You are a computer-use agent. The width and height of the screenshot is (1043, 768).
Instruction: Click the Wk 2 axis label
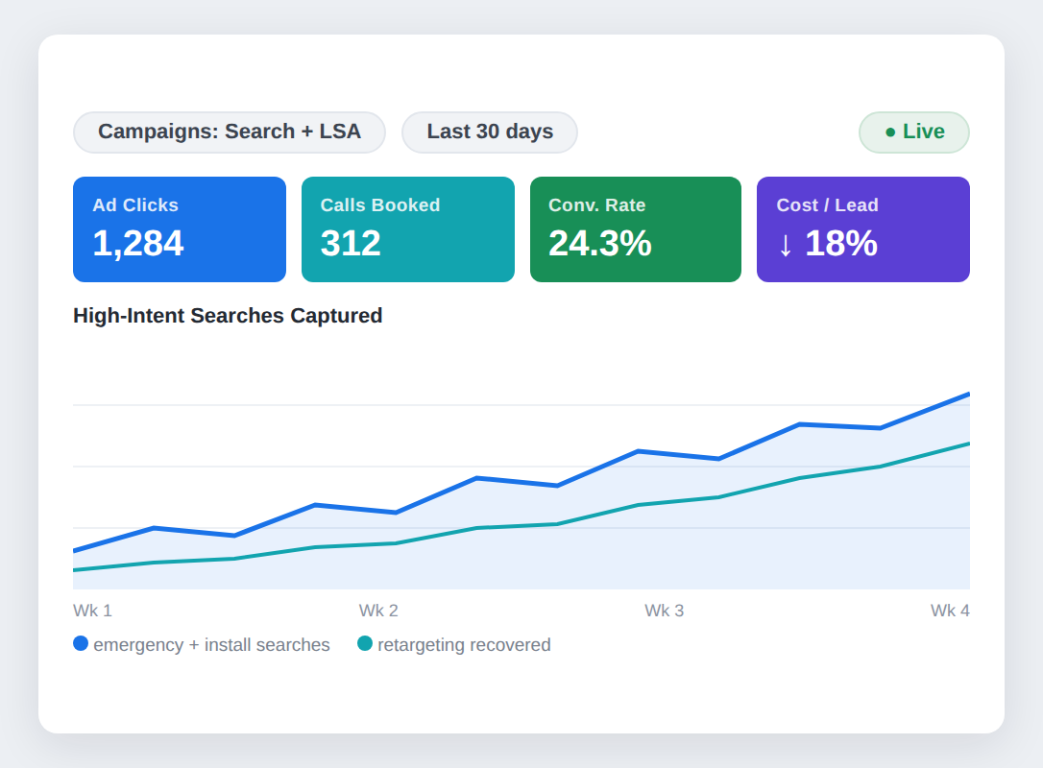coord(378,611)
